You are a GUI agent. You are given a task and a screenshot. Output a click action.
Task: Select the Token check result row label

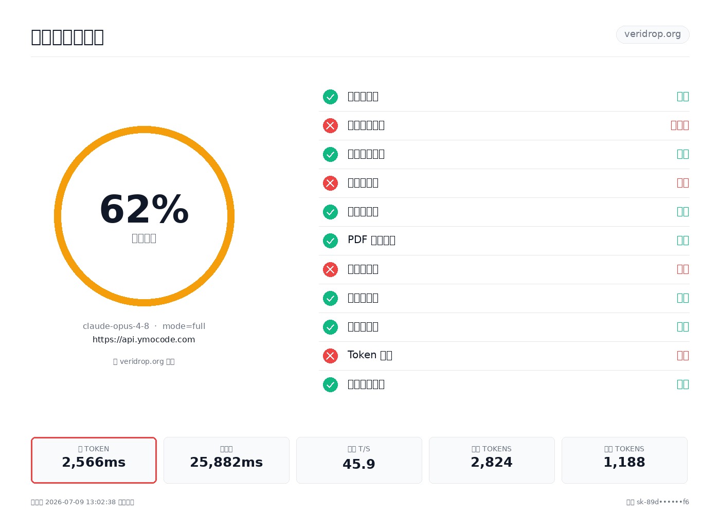click(370, 355)
